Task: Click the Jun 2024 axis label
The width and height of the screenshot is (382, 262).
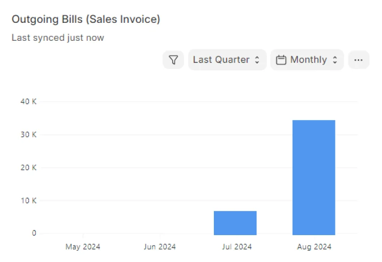Action: click(160, 247)
